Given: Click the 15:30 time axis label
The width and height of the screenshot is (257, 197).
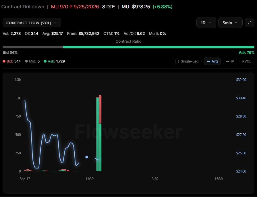Looking at the screenshot, I should click(219, 179).
